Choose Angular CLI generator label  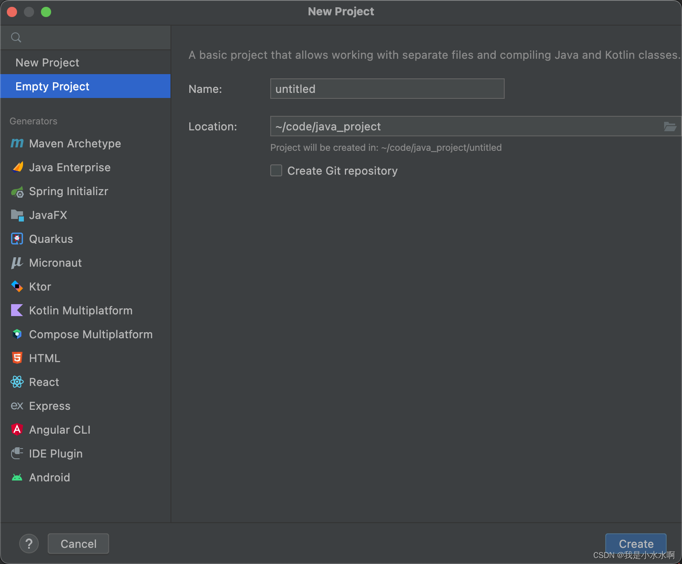(60, 430)
